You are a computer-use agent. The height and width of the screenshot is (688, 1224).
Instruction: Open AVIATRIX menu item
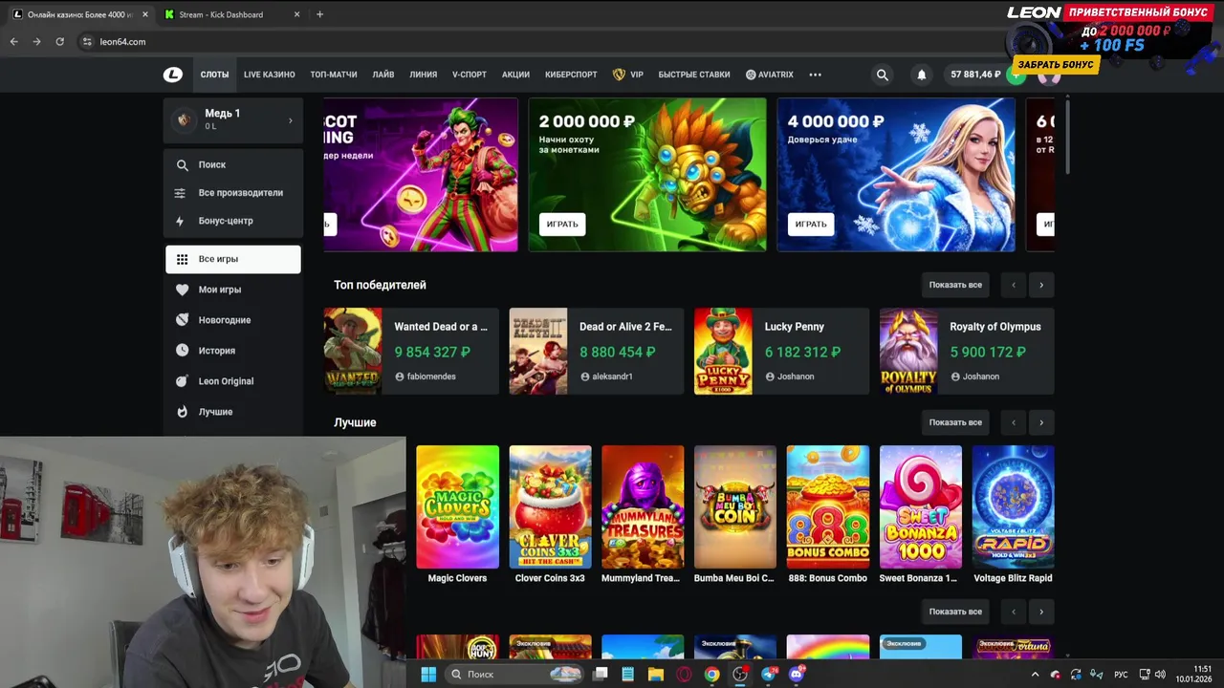[770, 75]
